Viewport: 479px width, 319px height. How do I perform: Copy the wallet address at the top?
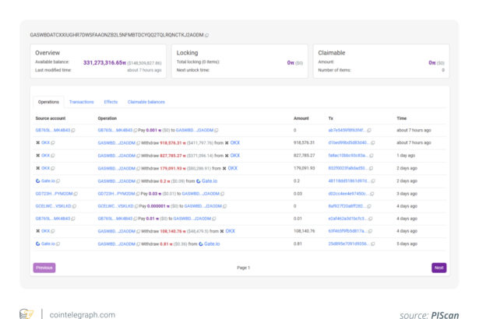point(206,35)
